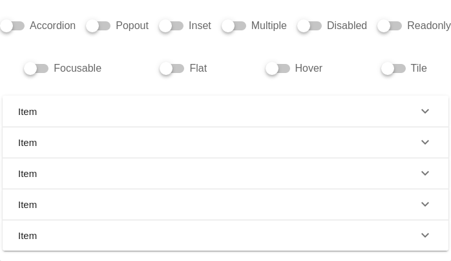Enable the Focusable switch

click(x=36, y=68)
